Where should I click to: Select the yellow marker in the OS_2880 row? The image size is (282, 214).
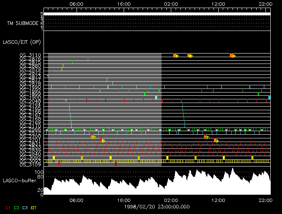(63, 66)
